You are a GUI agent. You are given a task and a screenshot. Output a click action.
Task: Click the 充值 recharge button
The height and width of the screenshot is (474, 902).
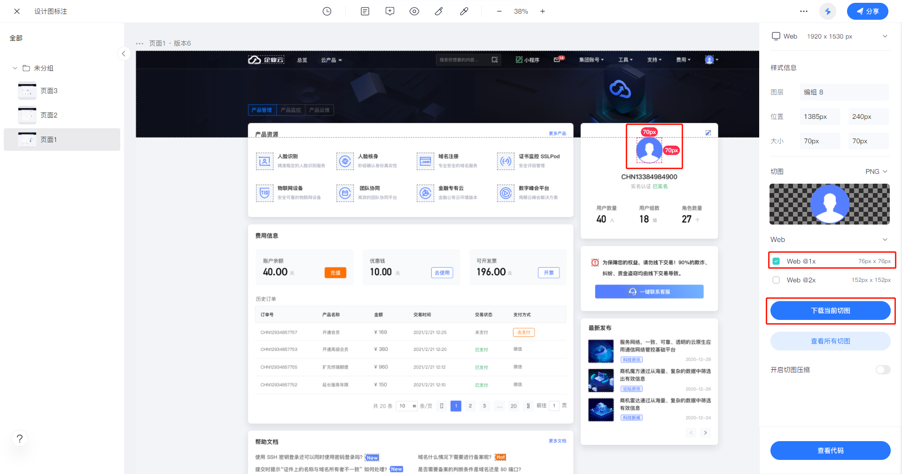[x=335, y=272]
